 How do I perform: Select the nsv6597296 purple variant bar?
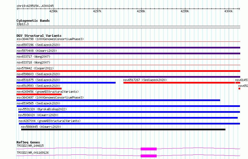click(x=128, y=48)
